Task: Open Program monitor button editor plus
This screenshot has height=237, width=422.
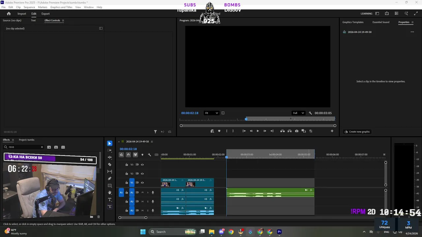Action: click(x=332, y=131)
